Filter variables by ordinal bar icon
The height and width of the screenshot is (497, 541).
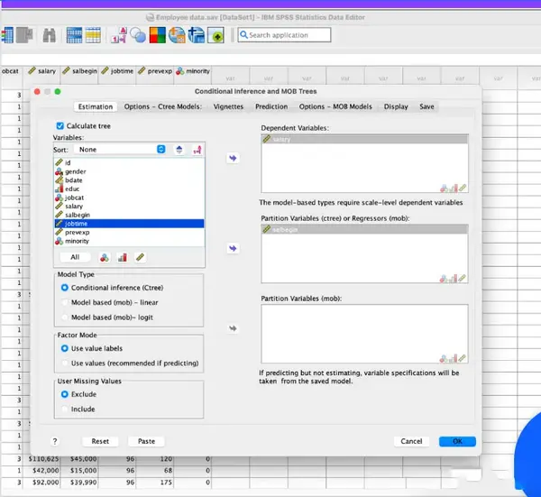[x=122, y=257]
